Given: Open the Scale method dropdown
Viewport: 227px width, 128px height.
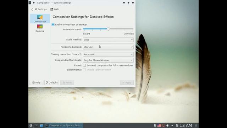Looking at the screenshot, I should pos(108,39).
